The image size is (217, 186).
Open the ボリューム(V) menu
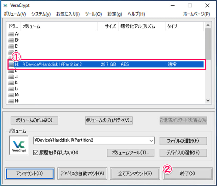point(15,14)
